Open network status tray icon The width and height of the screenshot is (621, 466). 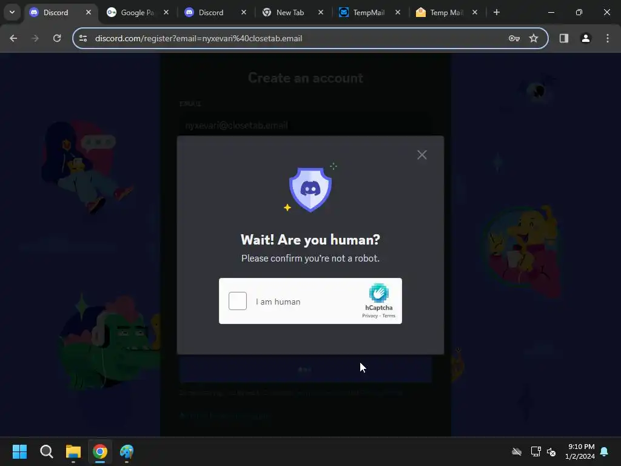point(536,451)
